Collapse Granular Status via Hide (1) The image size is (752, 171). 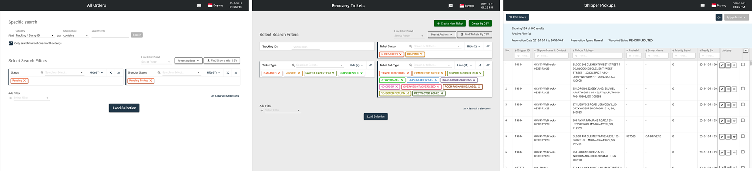point(213,72)
